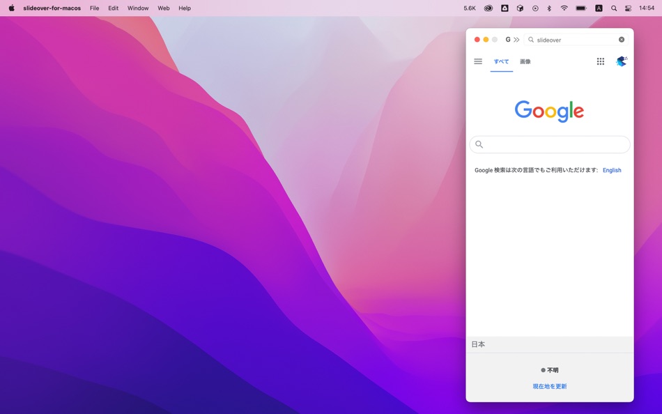Open Control Center
This screenshot has height=414, width=662.
click(629, 8)
